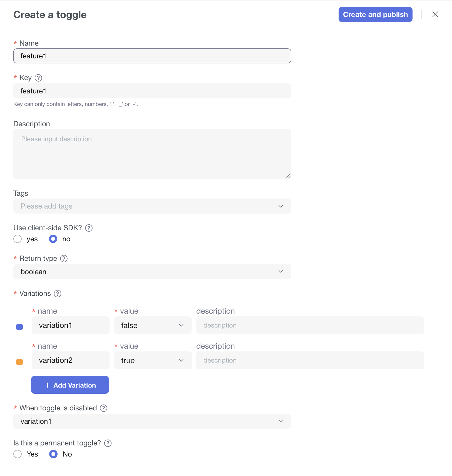Open variation1 value dropdown showing false

(x=153, y=325)
